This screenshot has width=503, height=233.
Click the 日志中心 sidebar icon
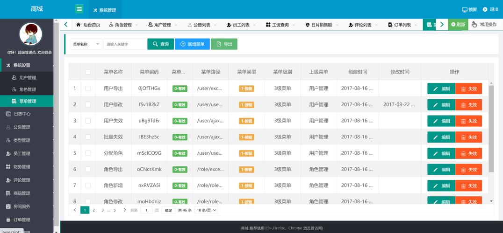[x=8, y=114]
